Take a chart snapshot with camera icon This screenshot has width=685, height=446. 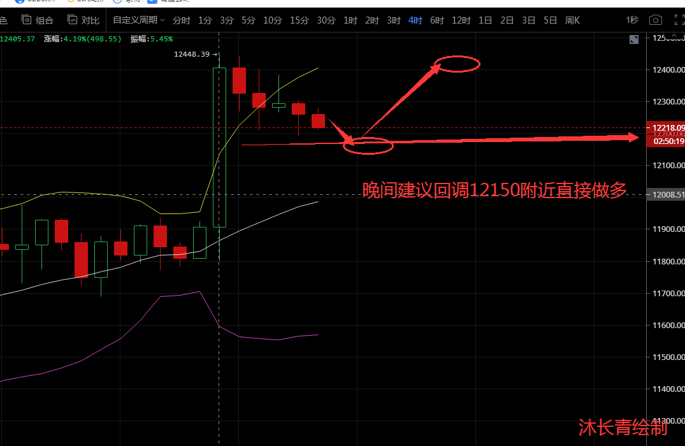tap(656, 20)
